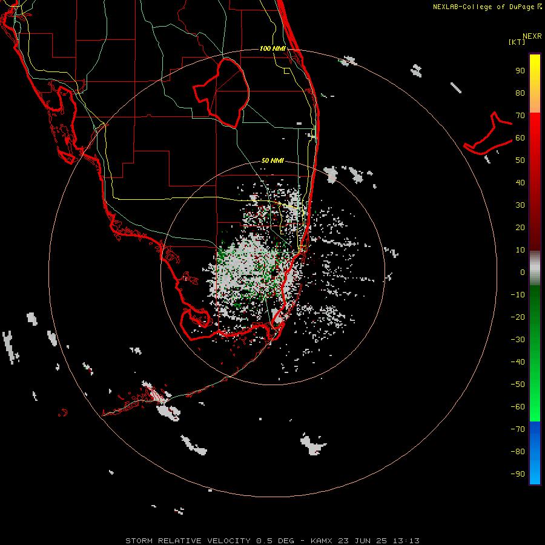This screenshot has height=545, width=545.
Task: Click the 'STORM RELATIVE VELOCITY 0.5 DEG' caption
Action: pos(210,541)
